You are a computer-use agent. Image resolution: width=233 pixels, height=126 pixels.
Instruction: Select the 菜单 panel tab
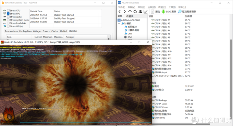(120, 16)
